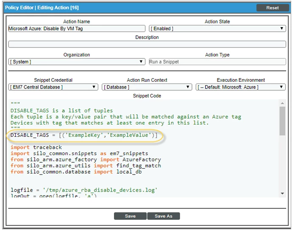Image resolution: width=292 pixels, height=233 pixels.
Task: Click the 'Devices with tag that matches' comment line
Action: (x=109, y=123)
